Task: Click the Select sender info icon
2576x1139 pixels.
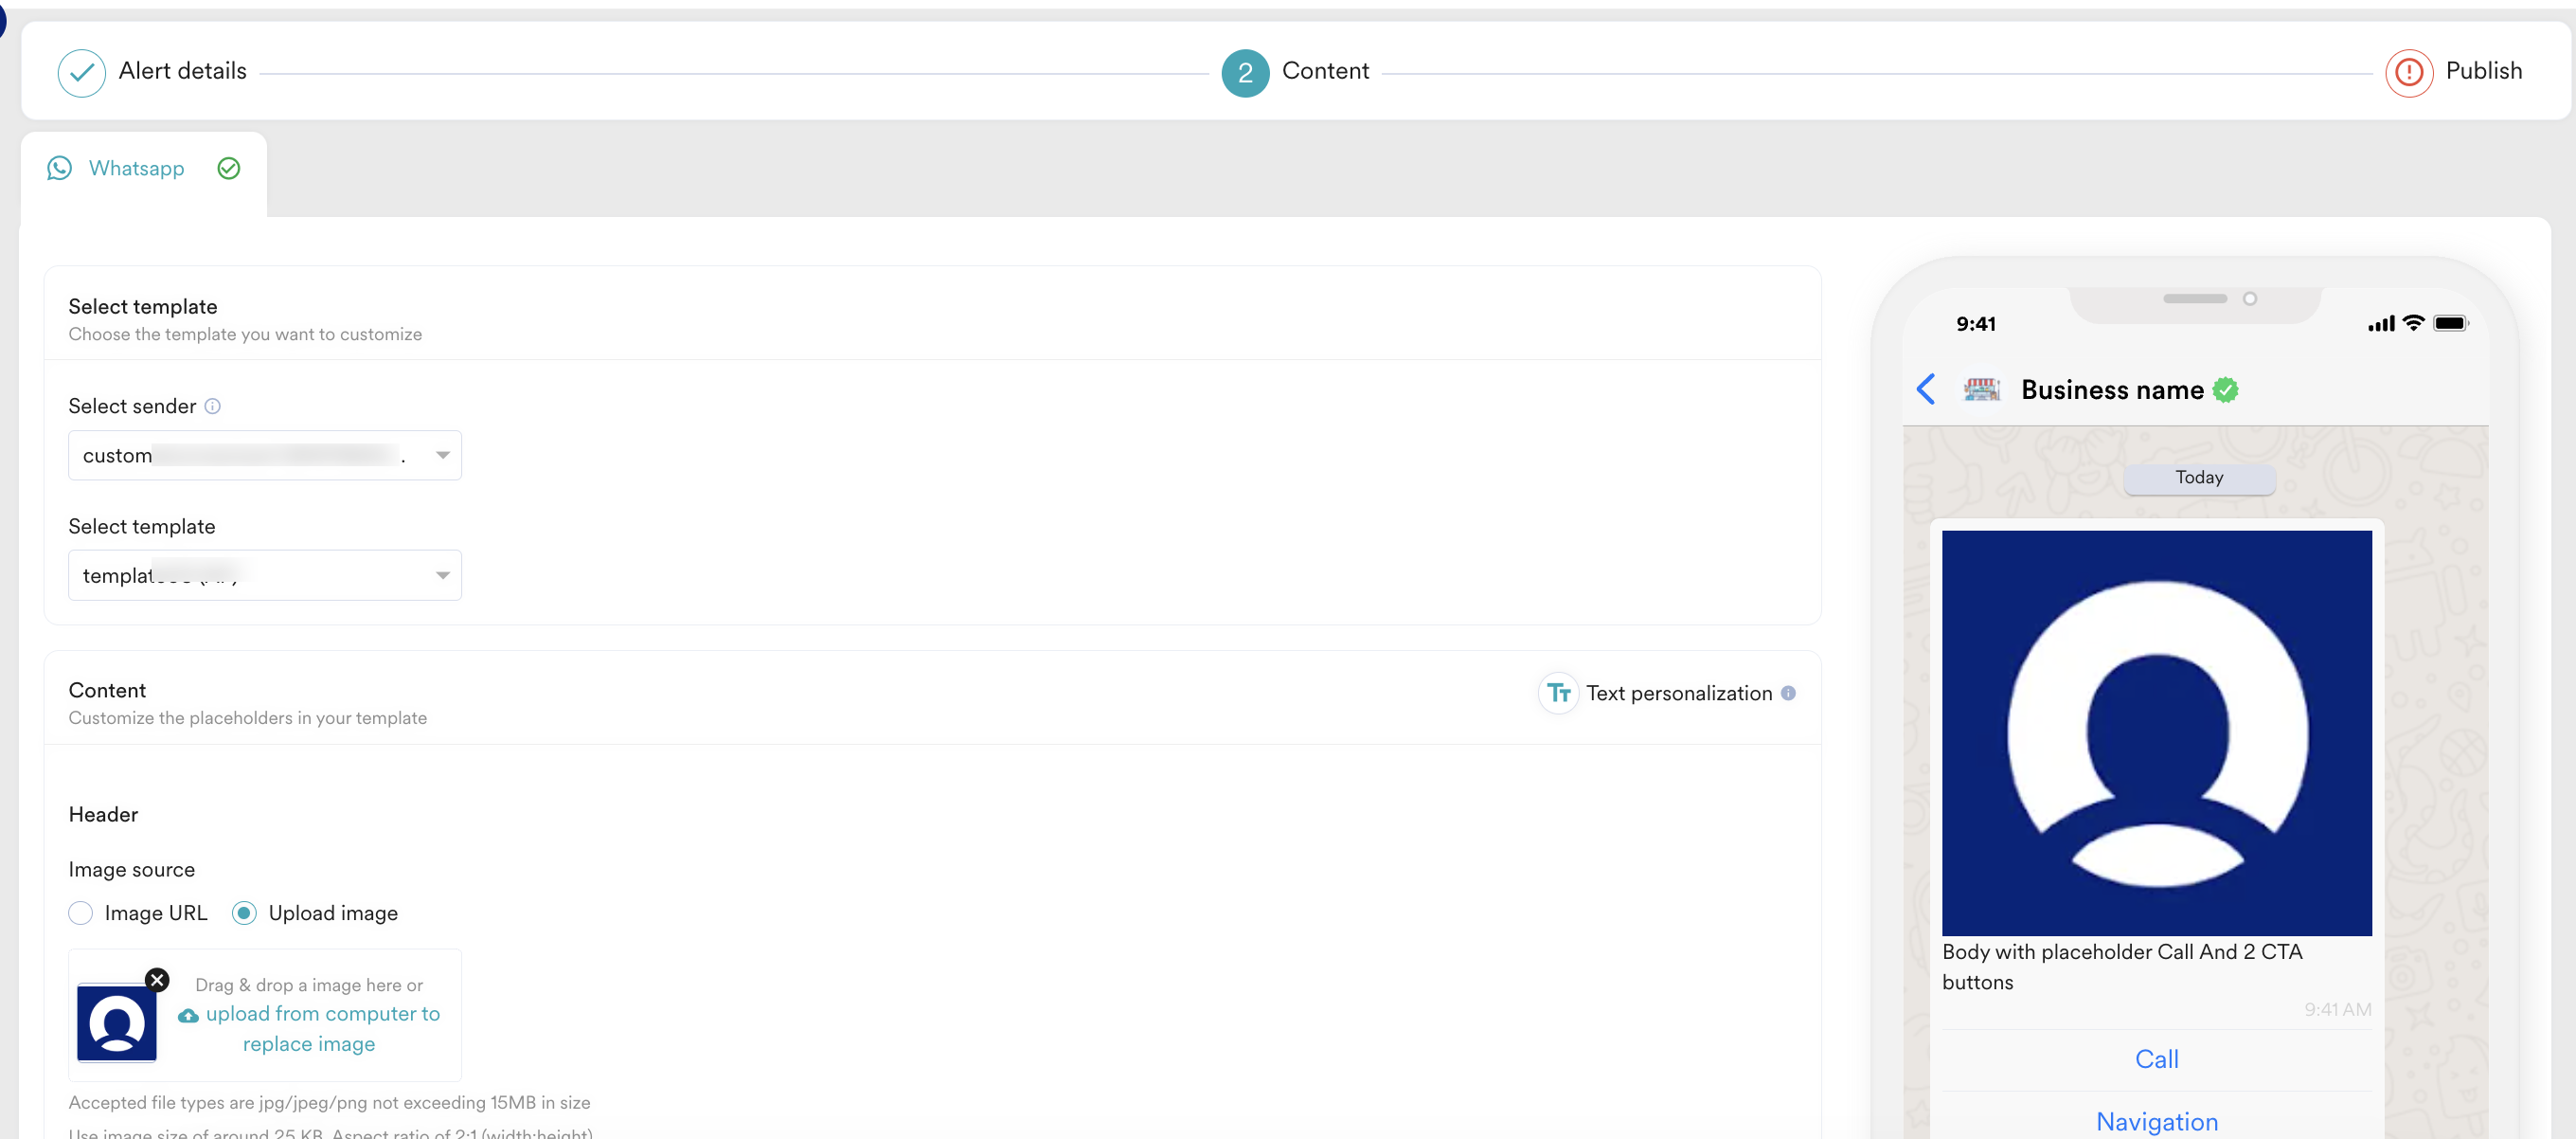Action: pyautogui.click(x=212, y=407)
